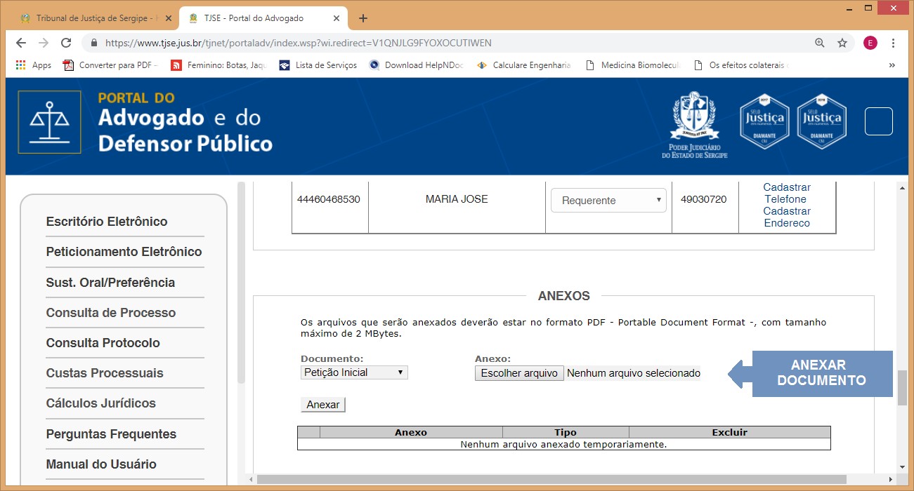Reload the page with the refresh icon
Viewport: 914px width, 491px height.
tap(66, 43)
